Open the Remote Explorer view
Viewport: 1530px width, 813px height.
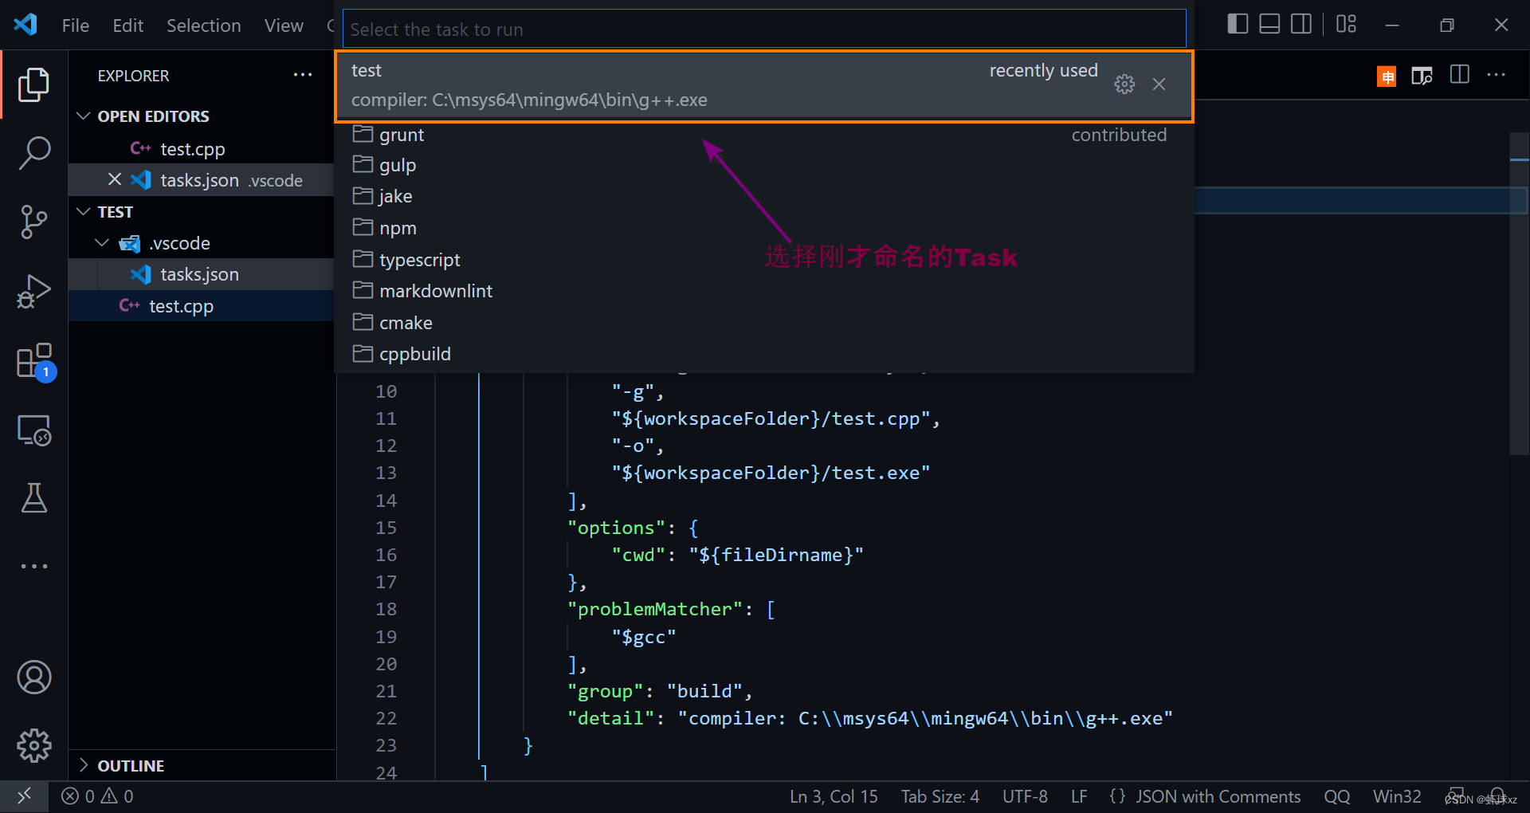coord(33,430)
